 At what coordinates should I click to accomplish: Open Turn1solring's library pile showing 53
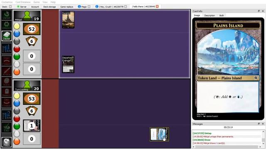pos(32,99)
